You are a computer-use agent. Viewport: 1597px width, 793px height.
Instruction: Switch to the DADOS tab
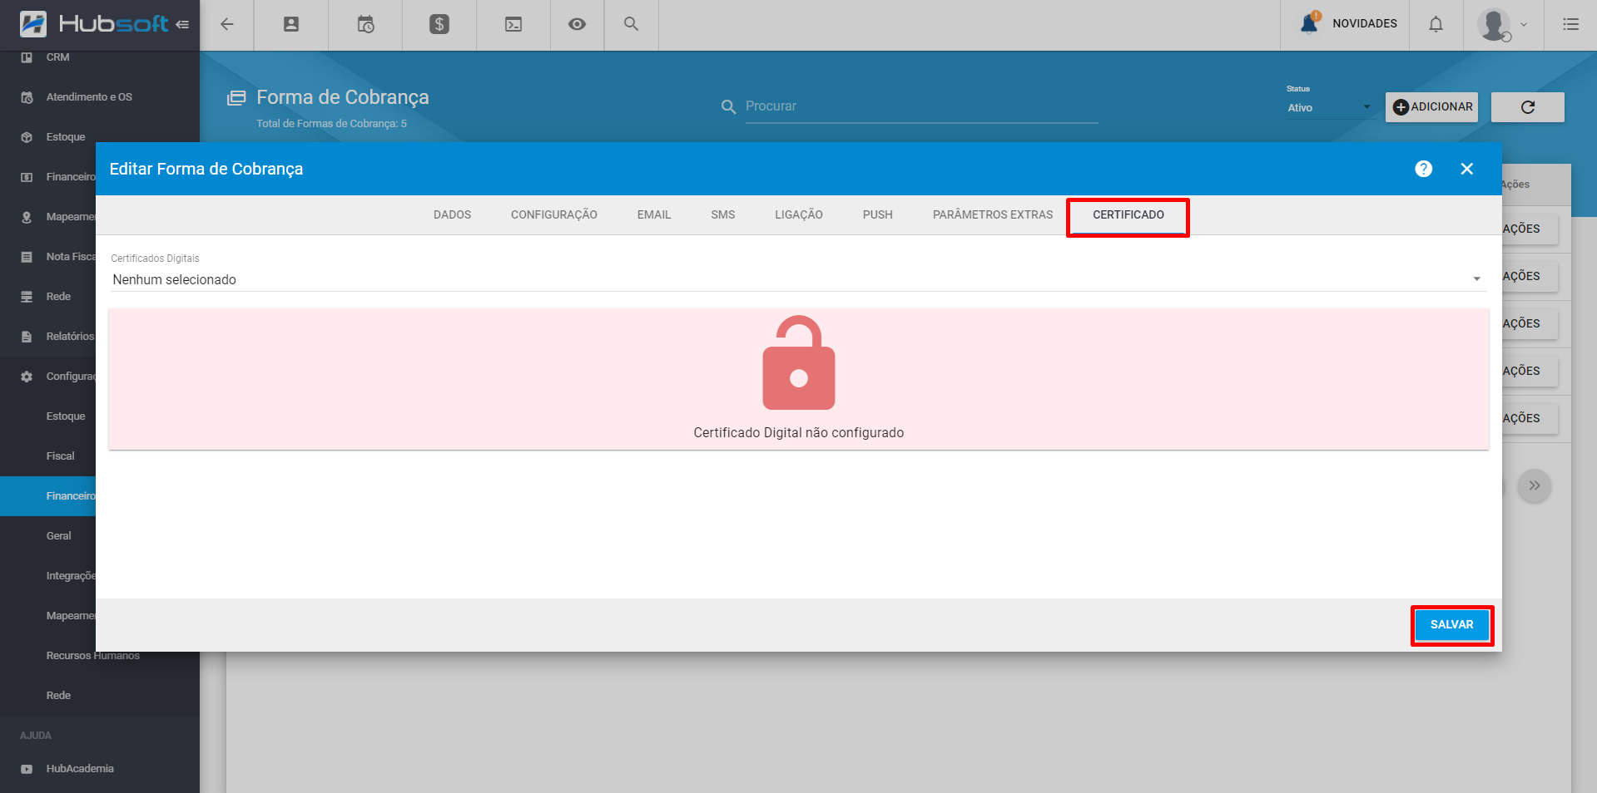[452, 214]
